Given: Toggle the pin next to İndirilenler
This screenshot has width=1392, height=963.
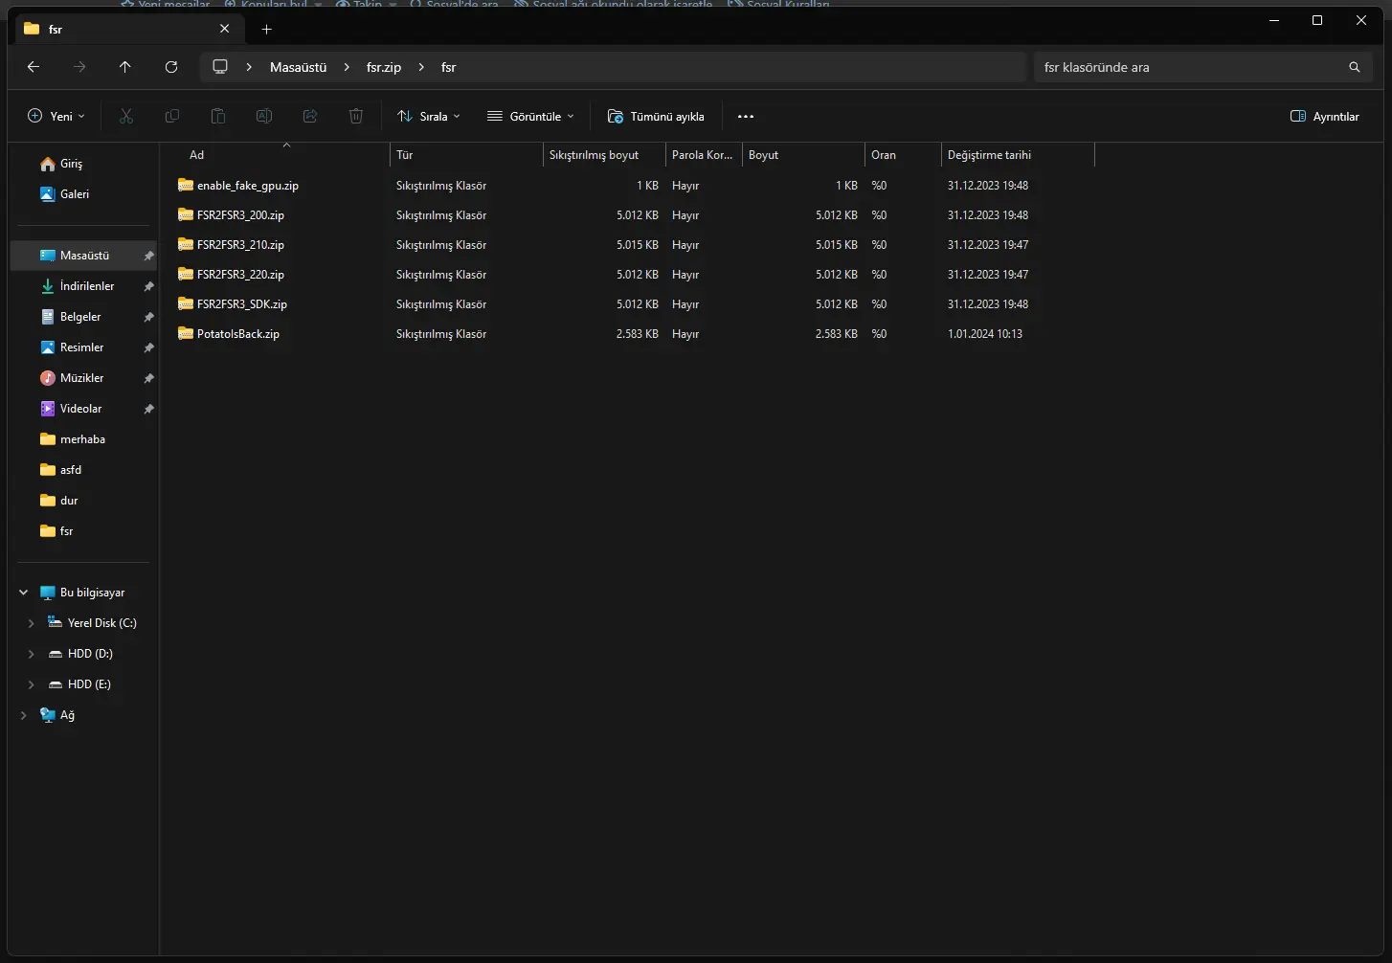Looking at the screenshot, I should point(148,286).
